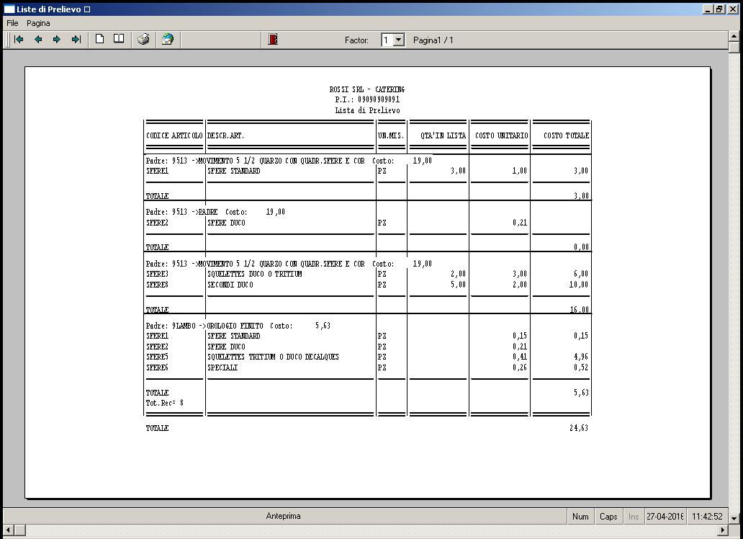
Task: Go to the next page arrow
Action: (57, 40)
